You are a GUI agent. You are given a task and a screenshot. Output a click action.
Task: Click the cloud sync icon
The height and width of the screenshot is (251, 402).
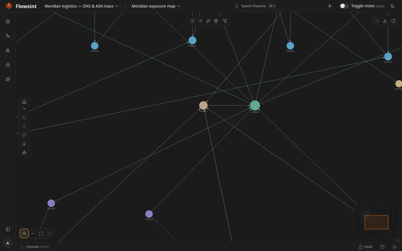pyautogui.click(x=377, y=21)
